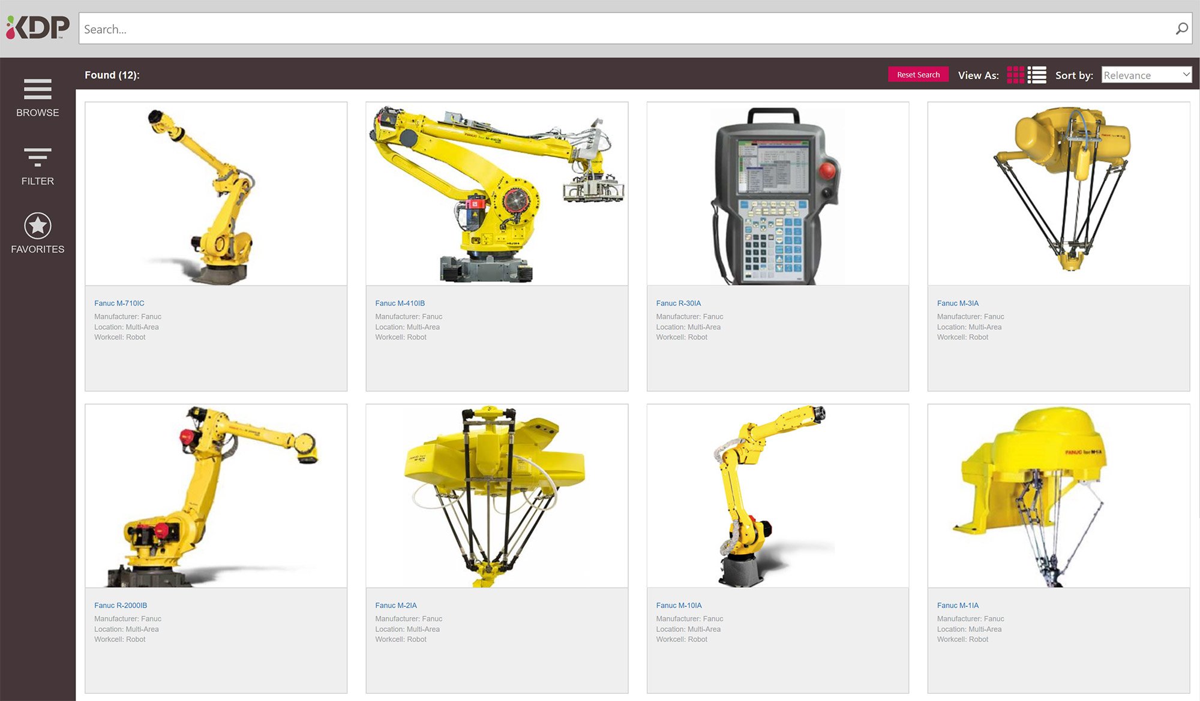Open the Favorites star icon
The width and height of the screenshot is (1200, 701).
tap(38, 225)
